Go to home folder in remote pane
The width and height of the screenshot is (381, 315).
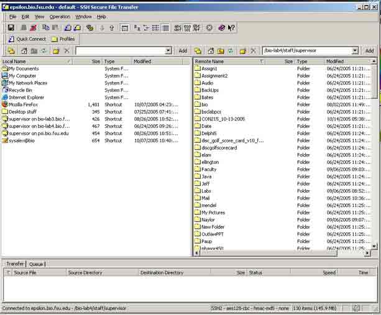pos(211,51)
